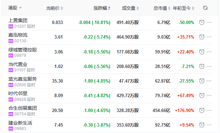The image size is (220, 133).
Task: Sort by 涨跌幅 column
Action: tap(102, 8)
